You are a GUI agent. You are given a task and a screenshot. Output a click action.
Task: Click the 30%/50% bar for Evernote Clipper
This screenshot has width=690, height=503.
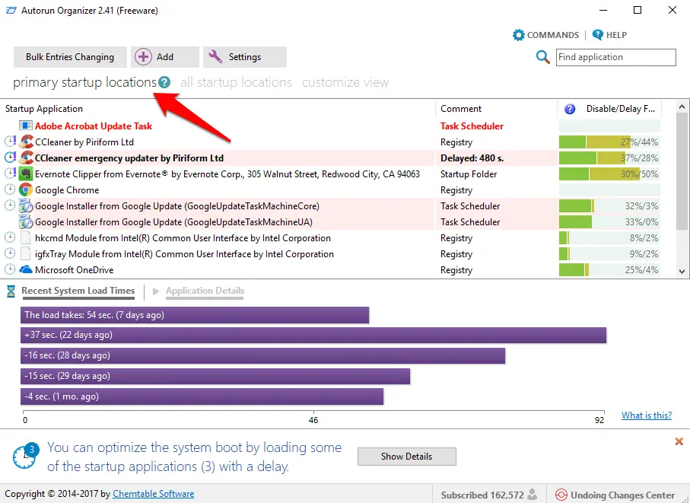tap(609, 174)
